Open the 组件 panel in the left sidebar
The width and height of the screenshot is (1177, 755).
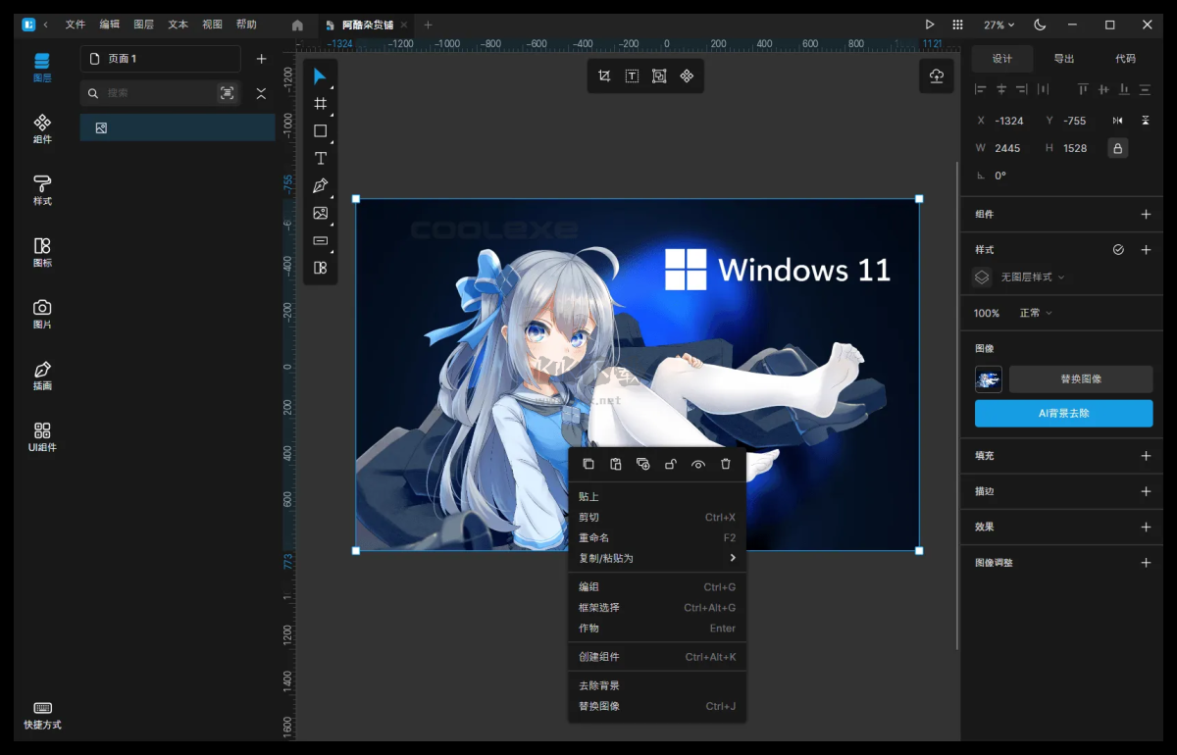pos(42,128)
